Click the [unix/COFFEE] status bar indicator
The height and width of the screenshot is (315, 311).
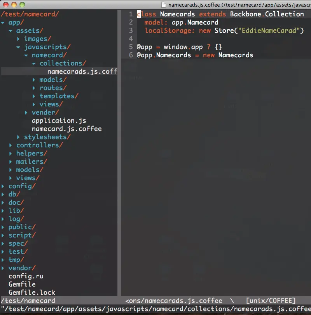(x=271, y=301)
